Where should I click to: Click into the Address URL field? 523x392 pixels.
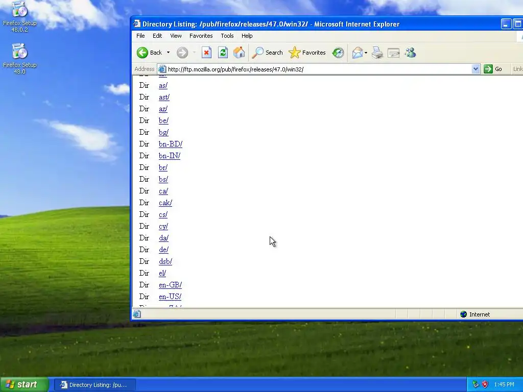319,69
